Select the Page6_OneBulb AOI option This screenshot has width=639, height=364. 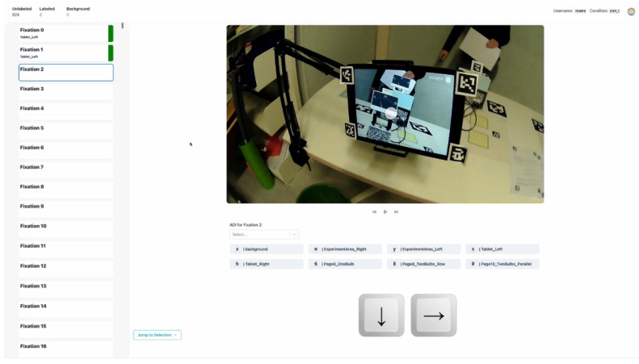(x=345, y=264)
